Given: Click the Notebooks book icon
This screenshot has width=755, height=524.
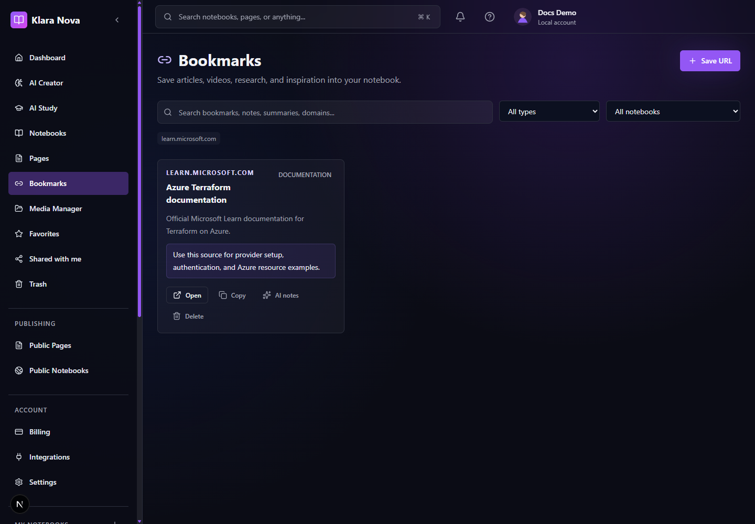Looking at the screenshot, I should click(19, 133).
